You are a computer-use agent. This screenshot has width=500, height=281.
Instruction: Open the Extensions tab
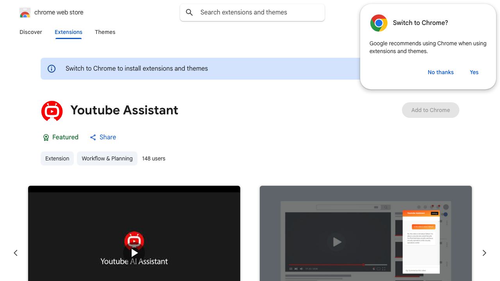tap(68, 32)
